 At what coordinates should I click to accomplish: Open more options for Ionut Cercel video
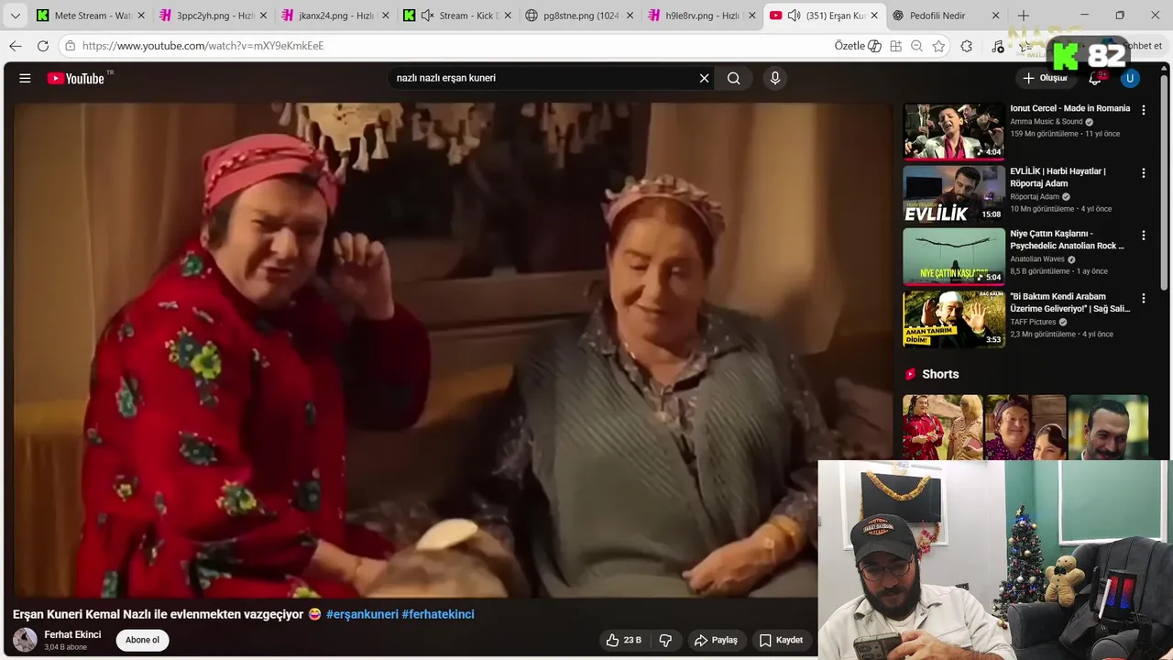click(x=1143, y=110)
